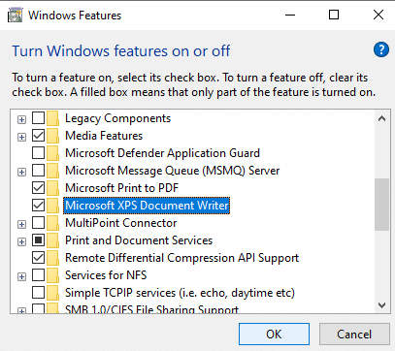The image size is (395, 351).
Task: Enable the Services for NFS checkbox
Action: (x=38, y=275)
